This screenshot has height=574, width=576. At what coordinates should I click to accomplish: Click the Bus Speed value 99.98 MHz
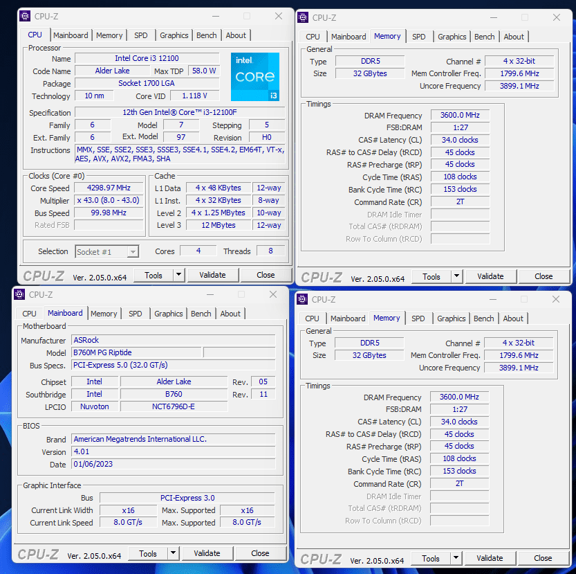tap(109, 213)
